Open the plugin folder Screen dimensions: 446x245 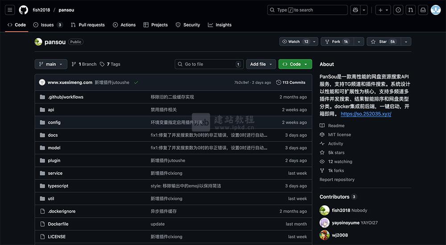point(54,161)
